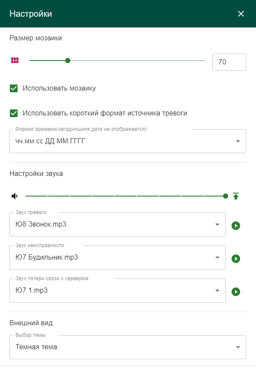Click the short alarm source format label

(105, 113)
